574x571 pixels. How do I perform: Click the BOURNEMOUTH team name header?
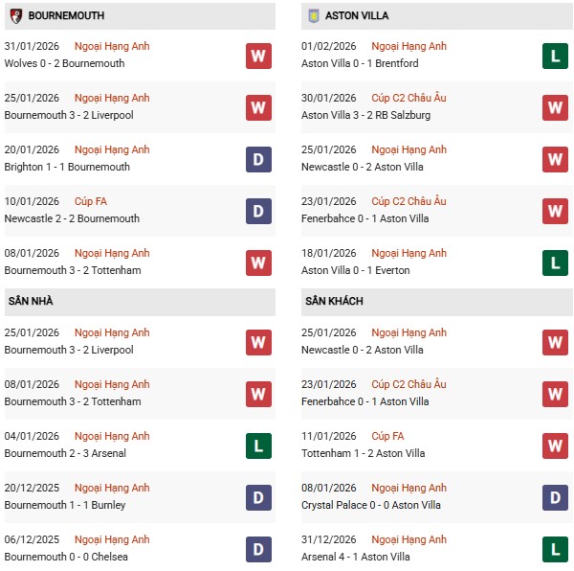click(x=67, y=15)
